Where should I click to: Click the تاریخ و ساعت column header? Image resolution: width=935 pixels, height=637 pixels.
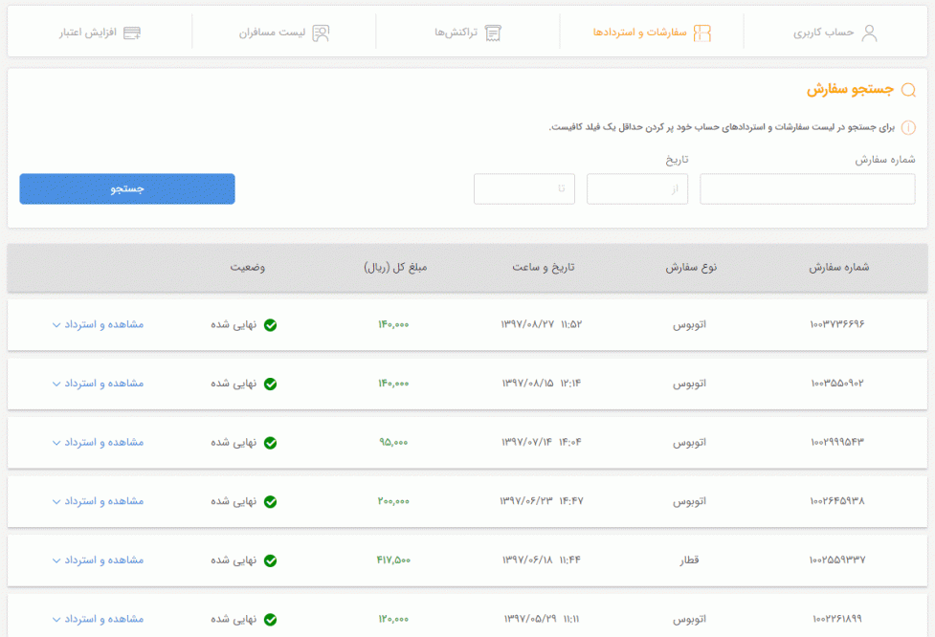pyautogui.click(x=544, y=268)
